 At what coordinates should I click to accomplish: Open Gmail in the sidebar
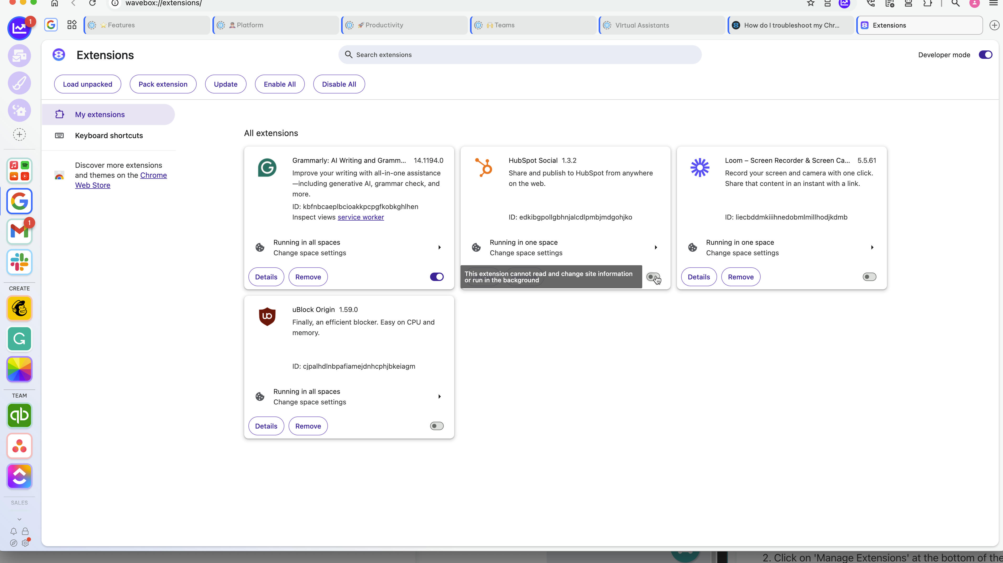(19, 232)
